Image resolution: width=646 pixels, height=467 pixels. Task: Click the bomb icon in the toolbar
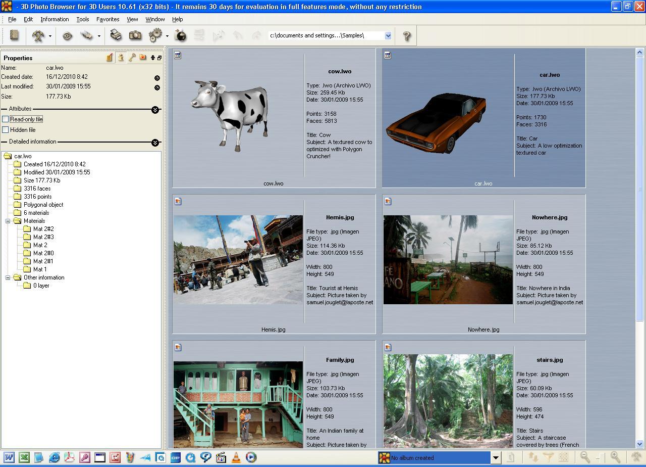180,35
